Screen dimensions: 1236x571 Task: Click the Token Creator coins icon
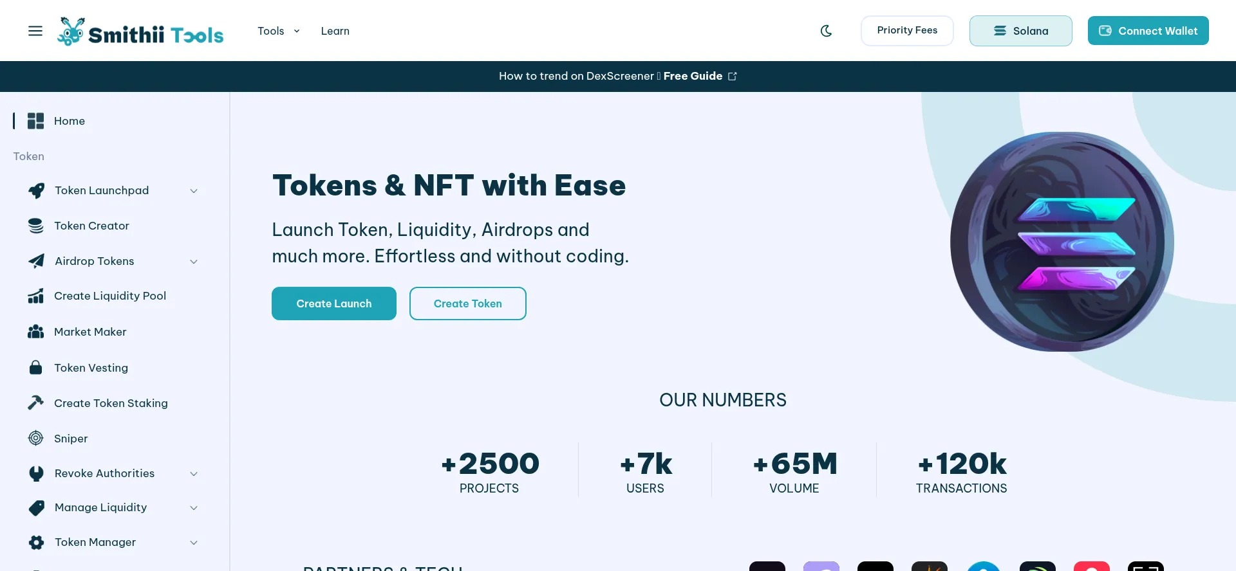(36, 226)
